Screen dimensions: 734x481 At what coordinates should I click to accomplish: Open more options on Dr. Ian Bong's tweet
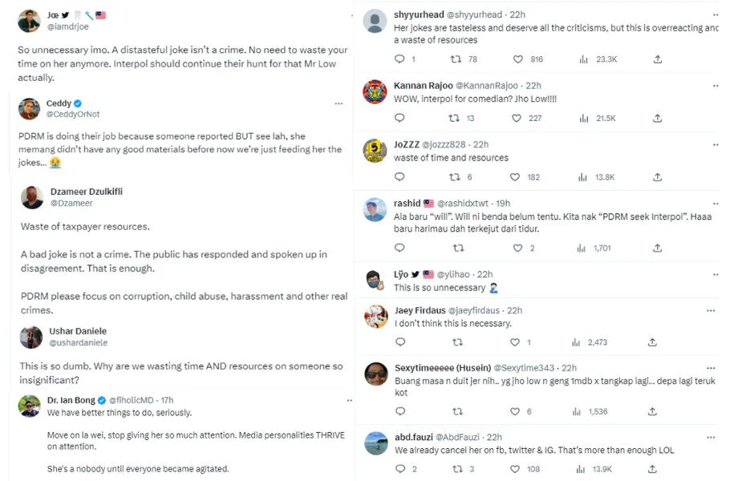point(339,400)
